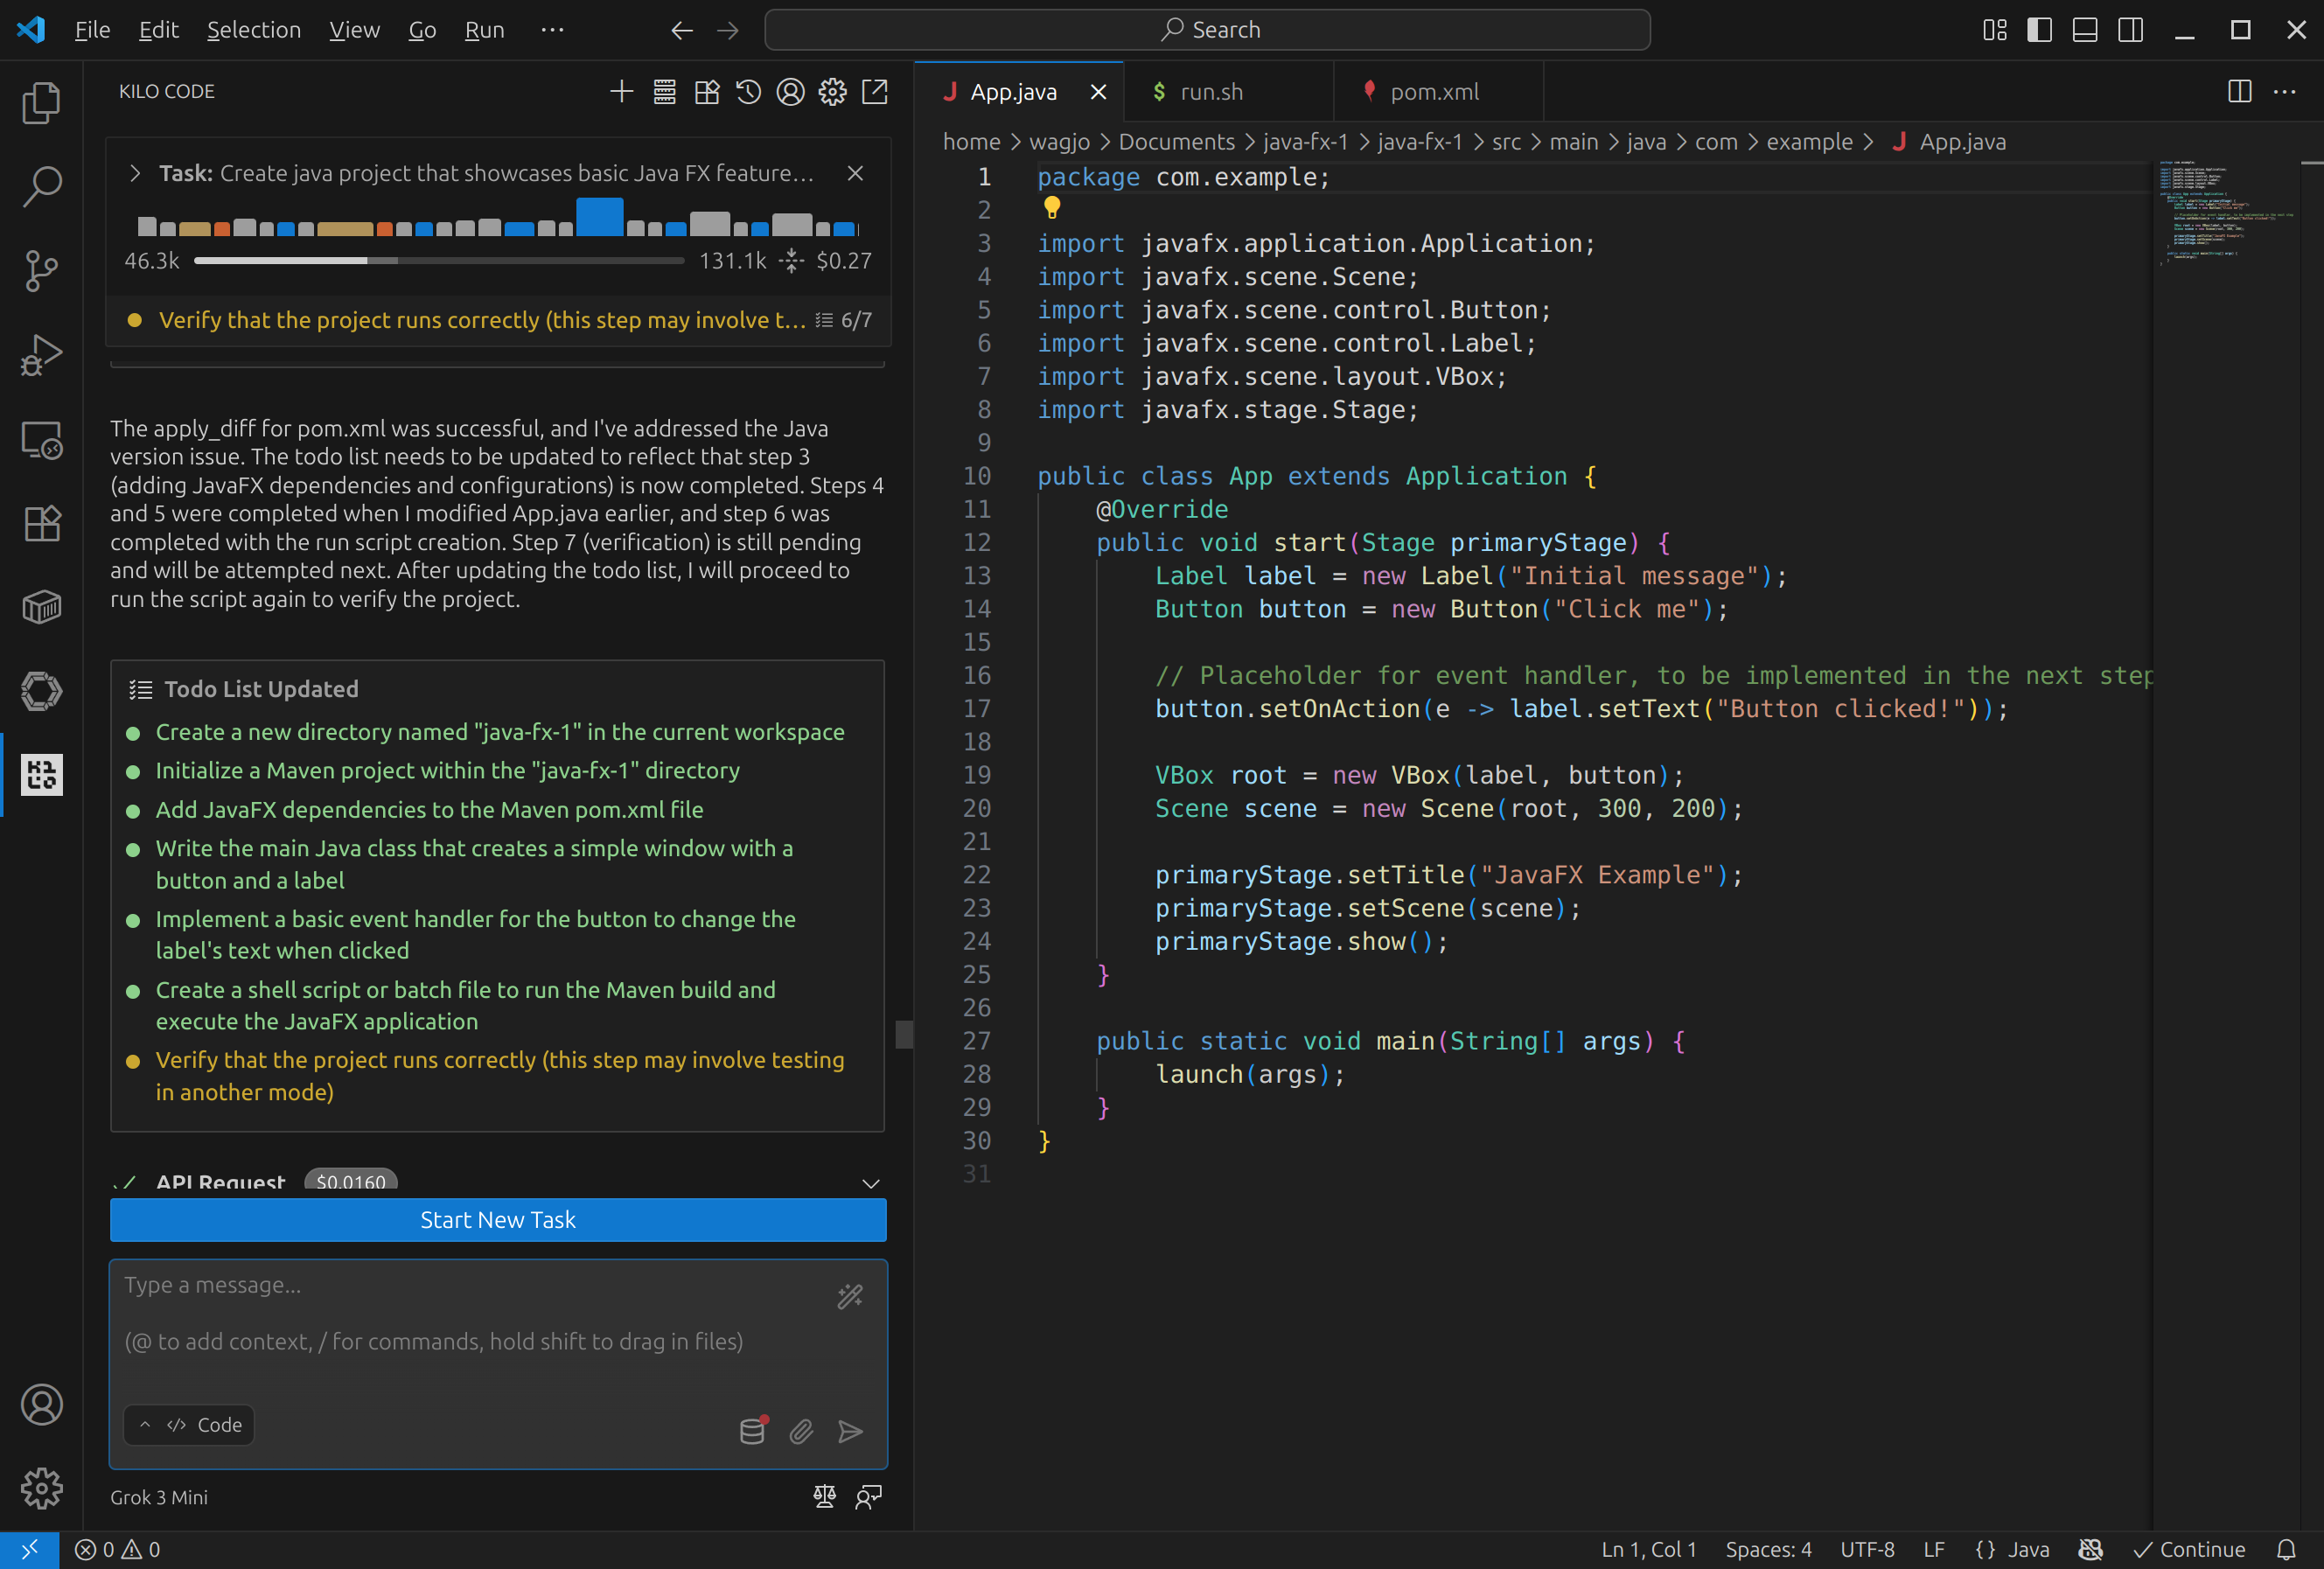Click the Kilo Code MCP marketplace icon
2324x1569 pixels.
click(706, 92)
